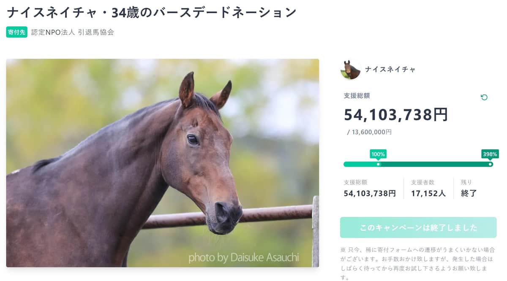Open the horse campaign photo
This screenshot has height=281, width=507.
[x=162, y=162]
